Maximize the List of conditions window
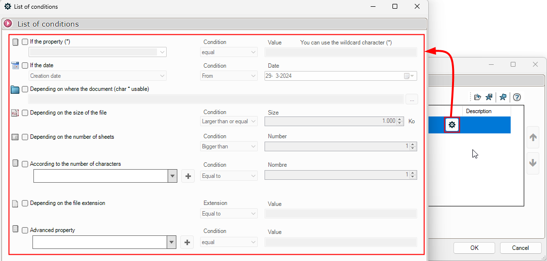Viewport: 547px width, 261px height. (x=395, y=6)
